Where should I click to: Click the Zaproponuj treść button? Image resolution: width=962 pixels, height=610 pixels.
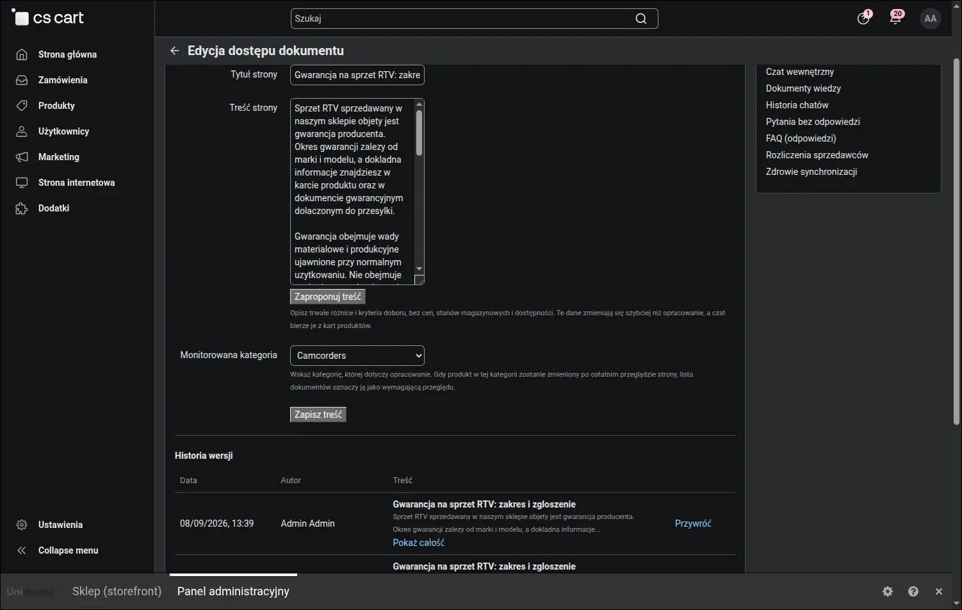click(x=328, y=297)
